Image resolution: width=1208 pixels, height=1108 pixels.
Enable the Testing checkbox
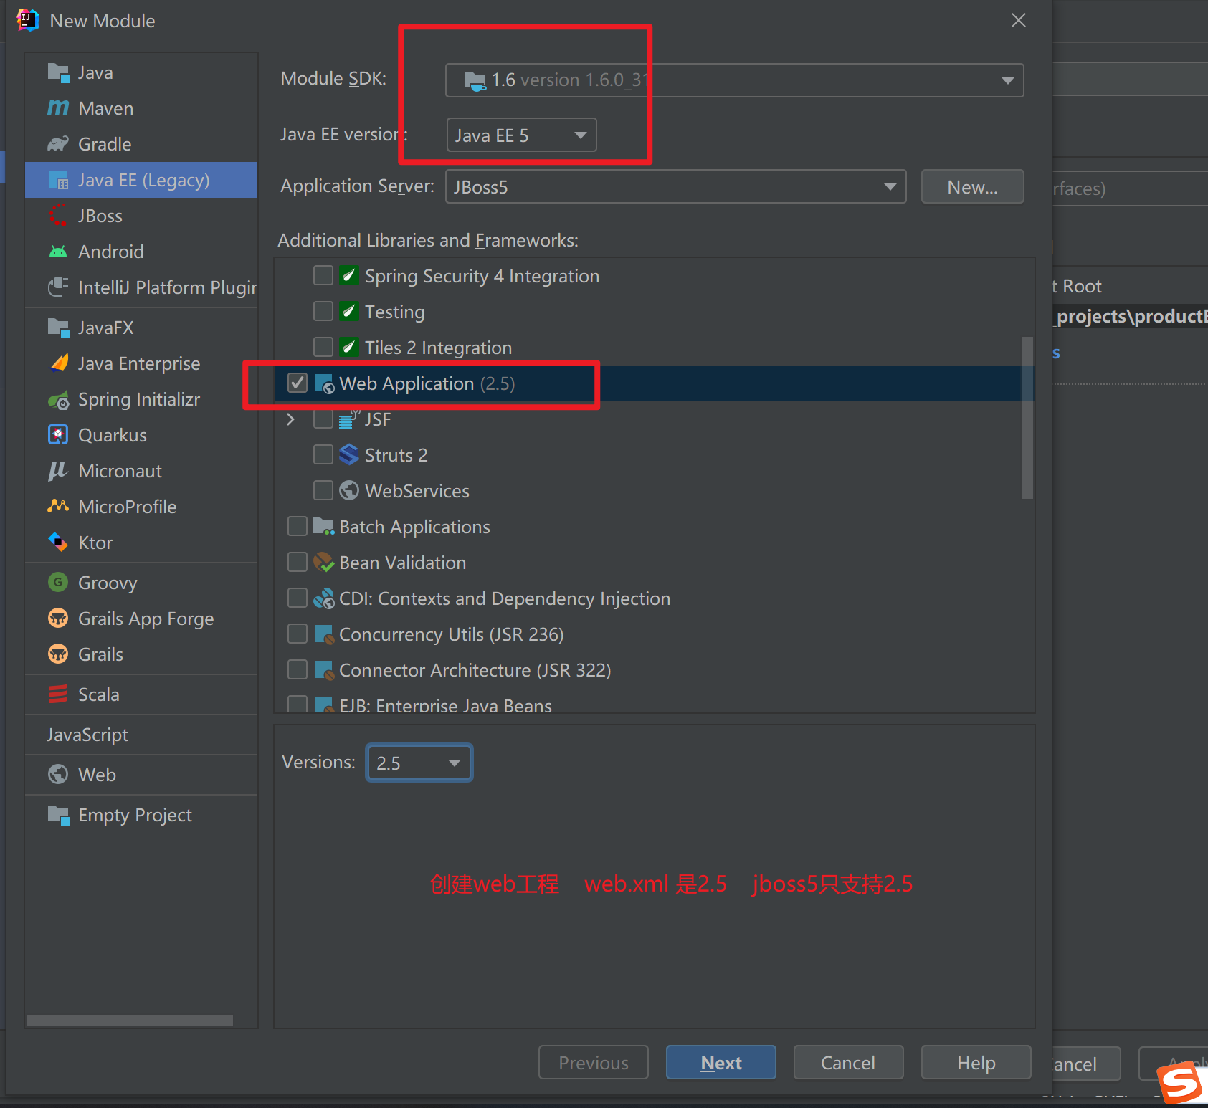[323, 312]
